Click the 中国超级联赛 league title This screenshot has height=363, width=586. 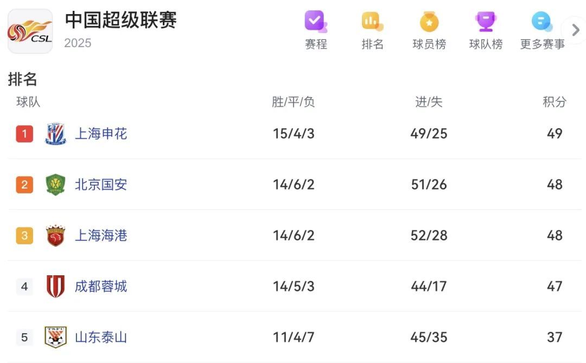tap(121, 21)
